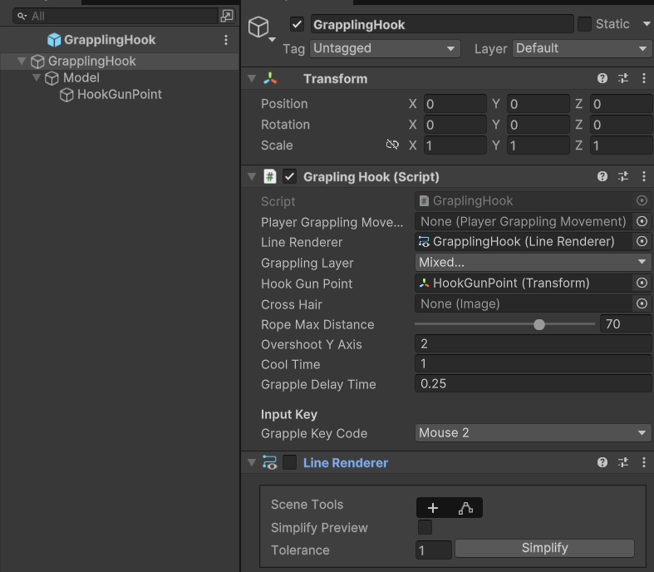This screenshot has width=654, height=572.
Task: Toggle GrapplingHook GameObject active checkbox
Action: pyautogui.click(x=297, y=24)
